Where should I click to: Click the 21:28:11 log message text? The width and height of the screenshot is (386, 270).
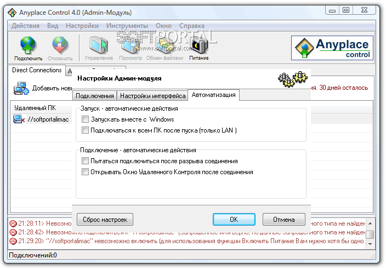45,223
